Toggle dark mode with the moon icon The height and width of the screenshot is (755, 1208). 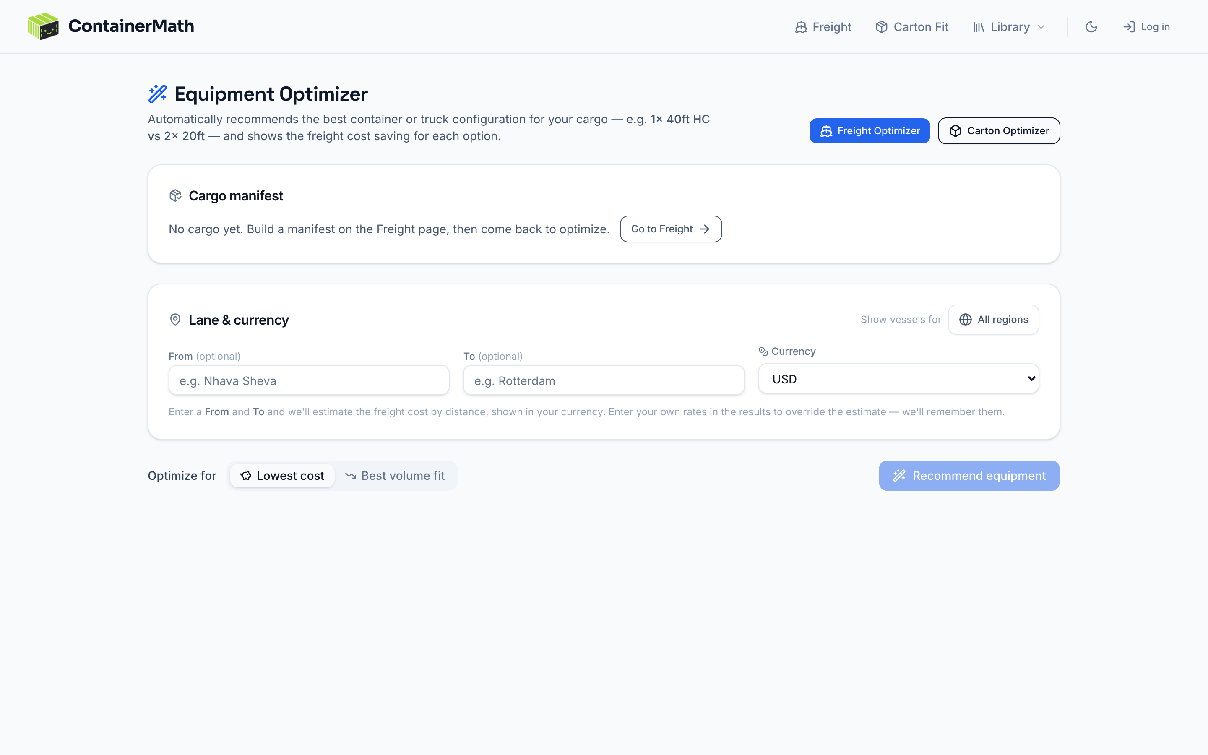click(1091, 27)
